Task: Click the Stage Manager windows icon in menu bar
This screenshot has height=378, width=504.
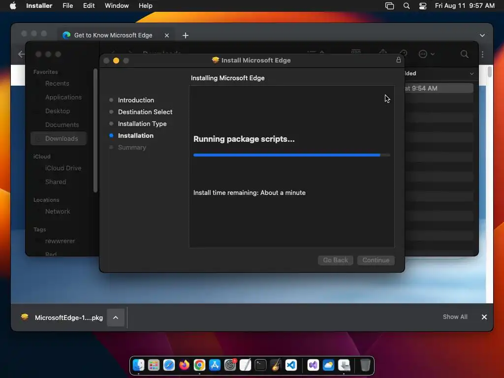Action: (x=390, y=6)
